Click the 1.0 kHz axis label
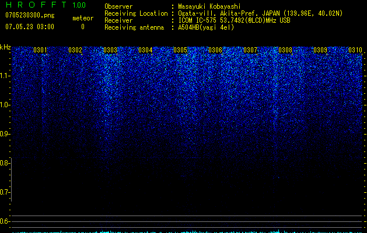367x233 pixels. (5, 105)
